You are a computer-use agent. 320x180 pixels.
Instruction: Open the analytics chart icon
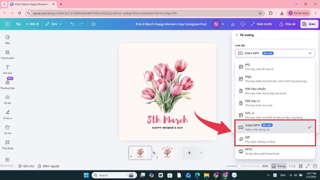click(x=233, y=24)
